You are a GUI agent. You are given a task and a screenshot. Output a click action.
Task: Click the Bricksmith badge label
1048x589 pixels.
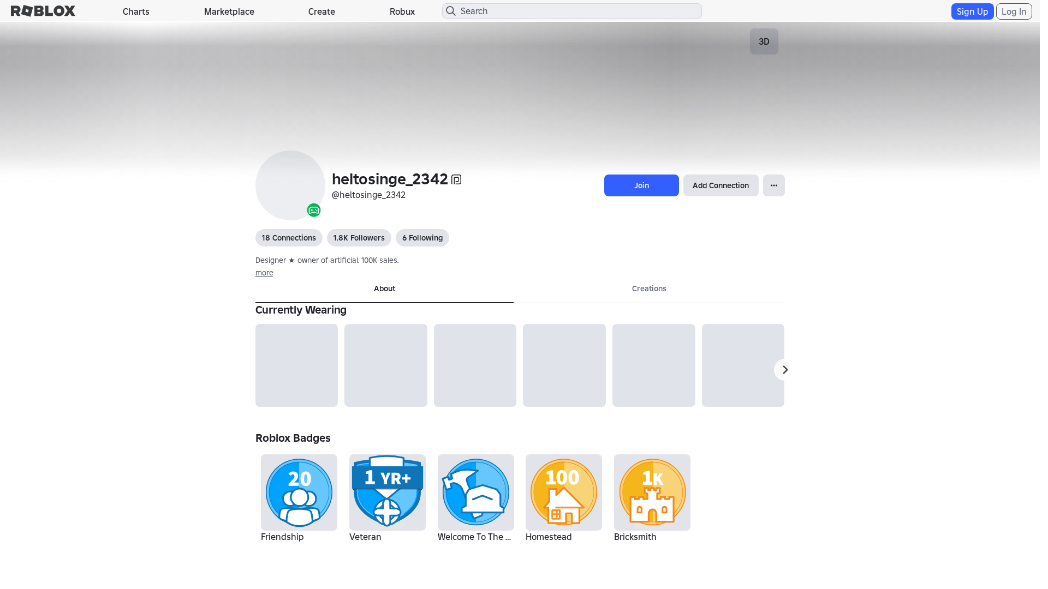pyautogui.click(x=635, y=537)
